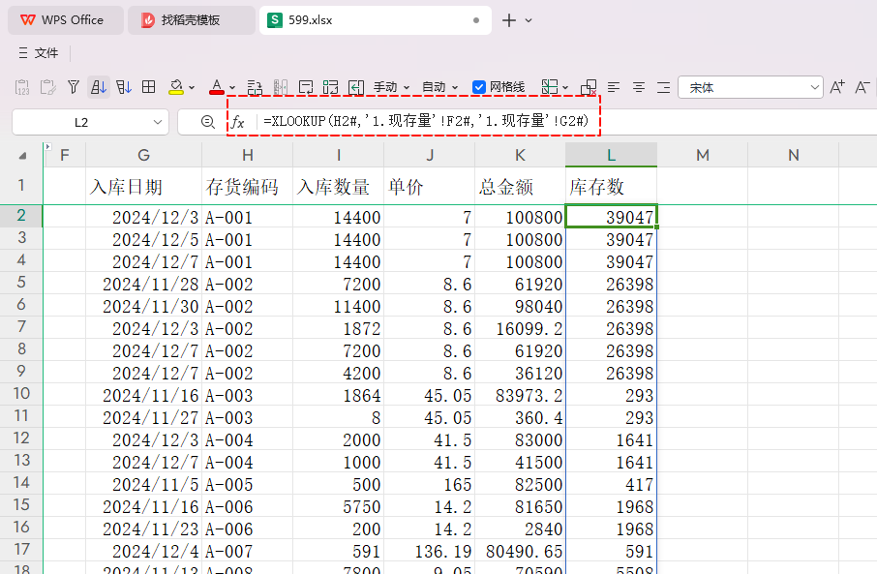Select column L header

coord(612,155)
